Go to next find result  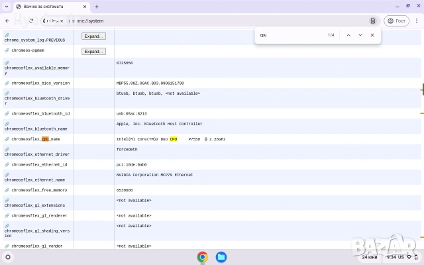click(x=360, y=35)
